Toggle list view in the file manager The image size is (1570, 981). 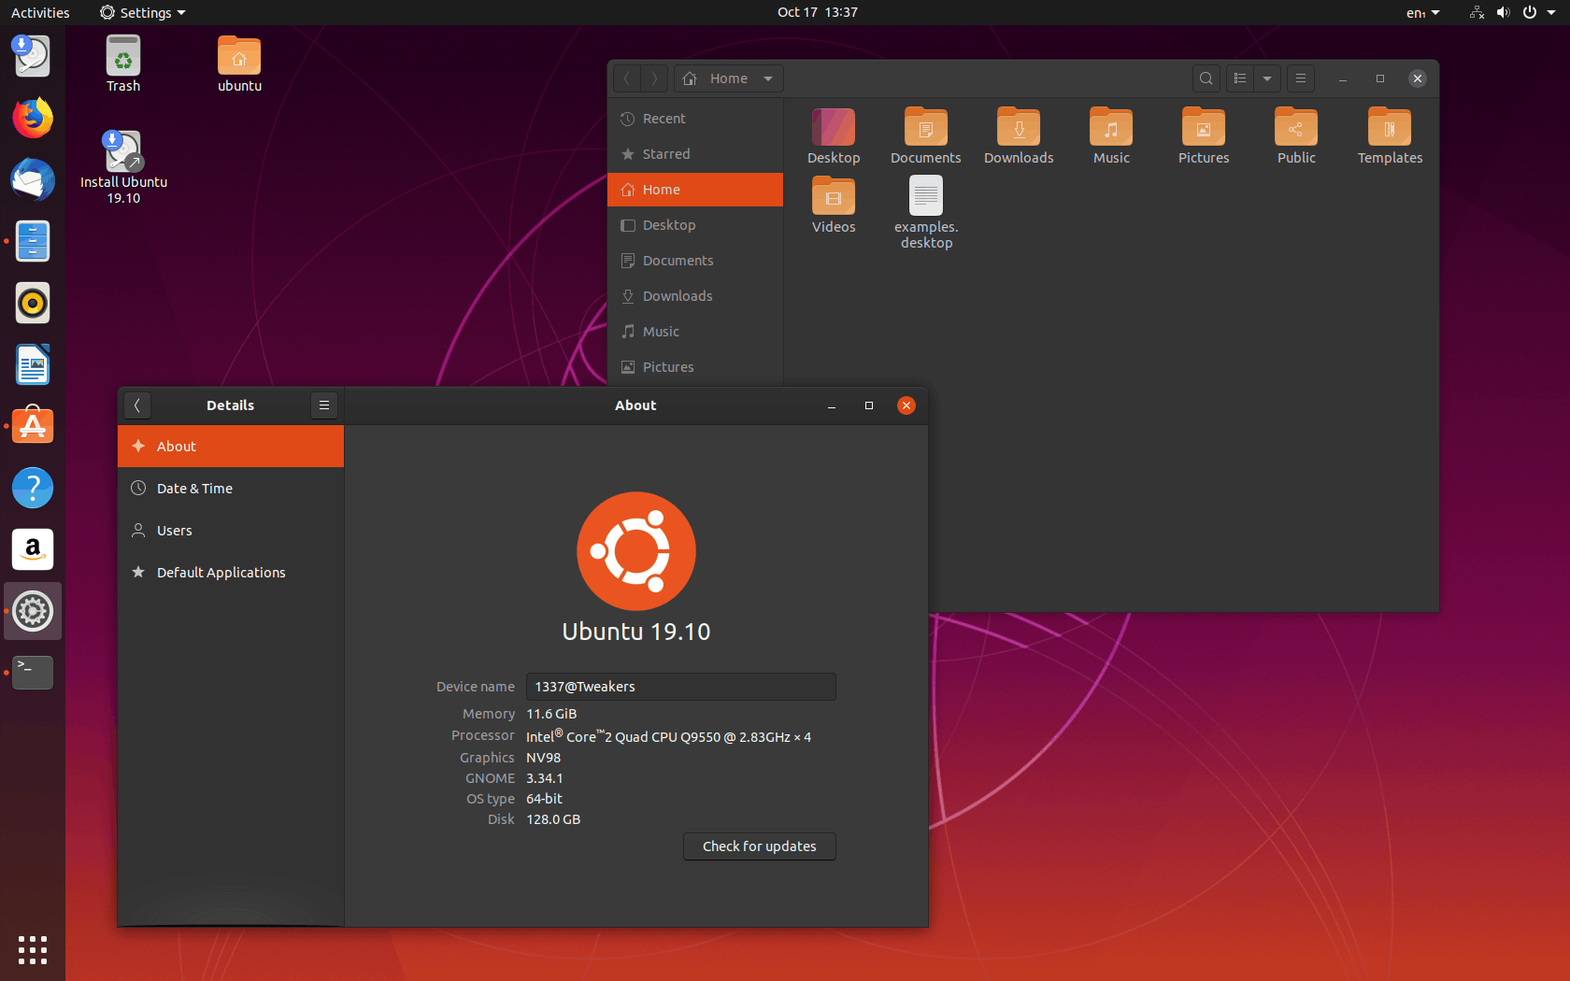pos(1239,78)
